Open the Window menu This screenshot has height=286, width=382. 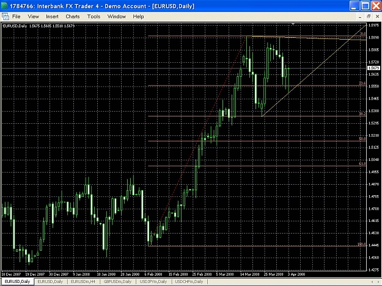coord(117,16)
